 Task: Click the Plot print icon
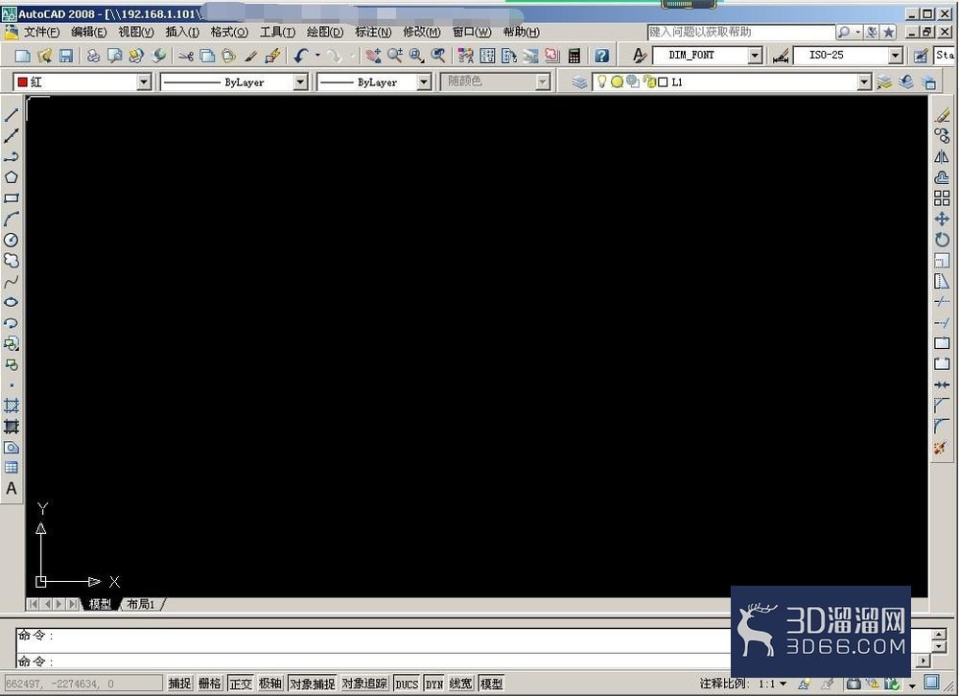coord(93,56)
